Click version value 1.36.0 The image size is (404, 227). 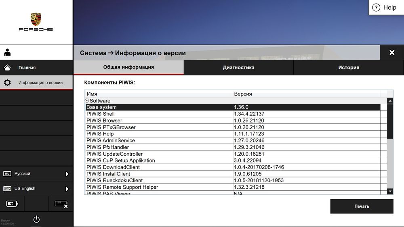[241, 107]
